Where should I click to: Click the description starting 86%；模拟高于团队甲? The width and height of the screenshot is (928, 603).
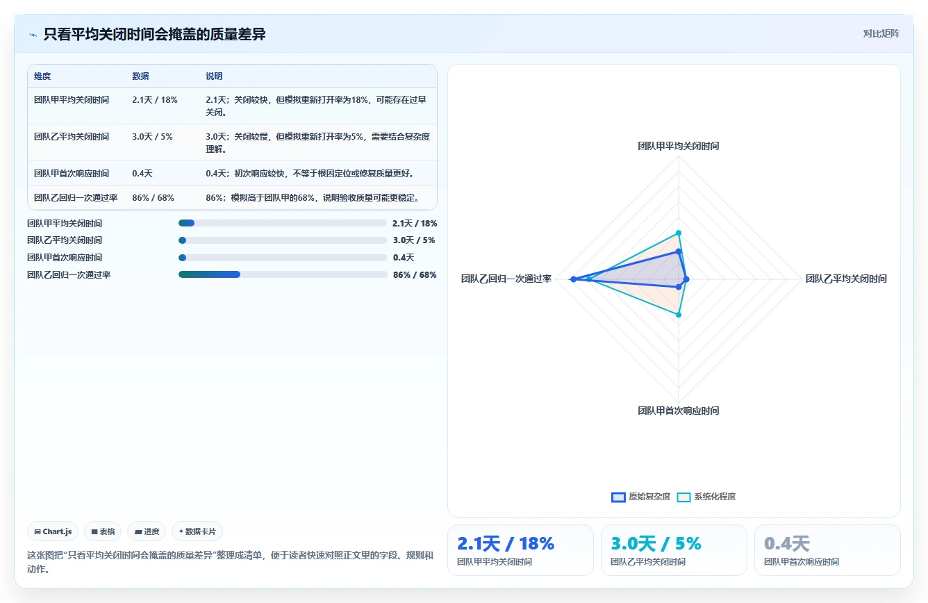(x=313, y=198)
